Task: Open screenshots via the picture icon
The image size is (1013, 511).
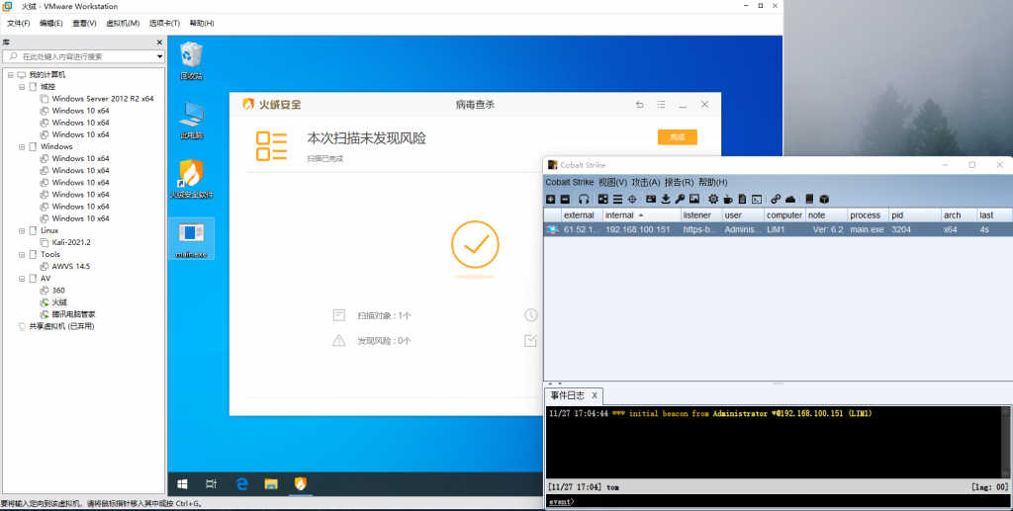Action: pos(693,200)
